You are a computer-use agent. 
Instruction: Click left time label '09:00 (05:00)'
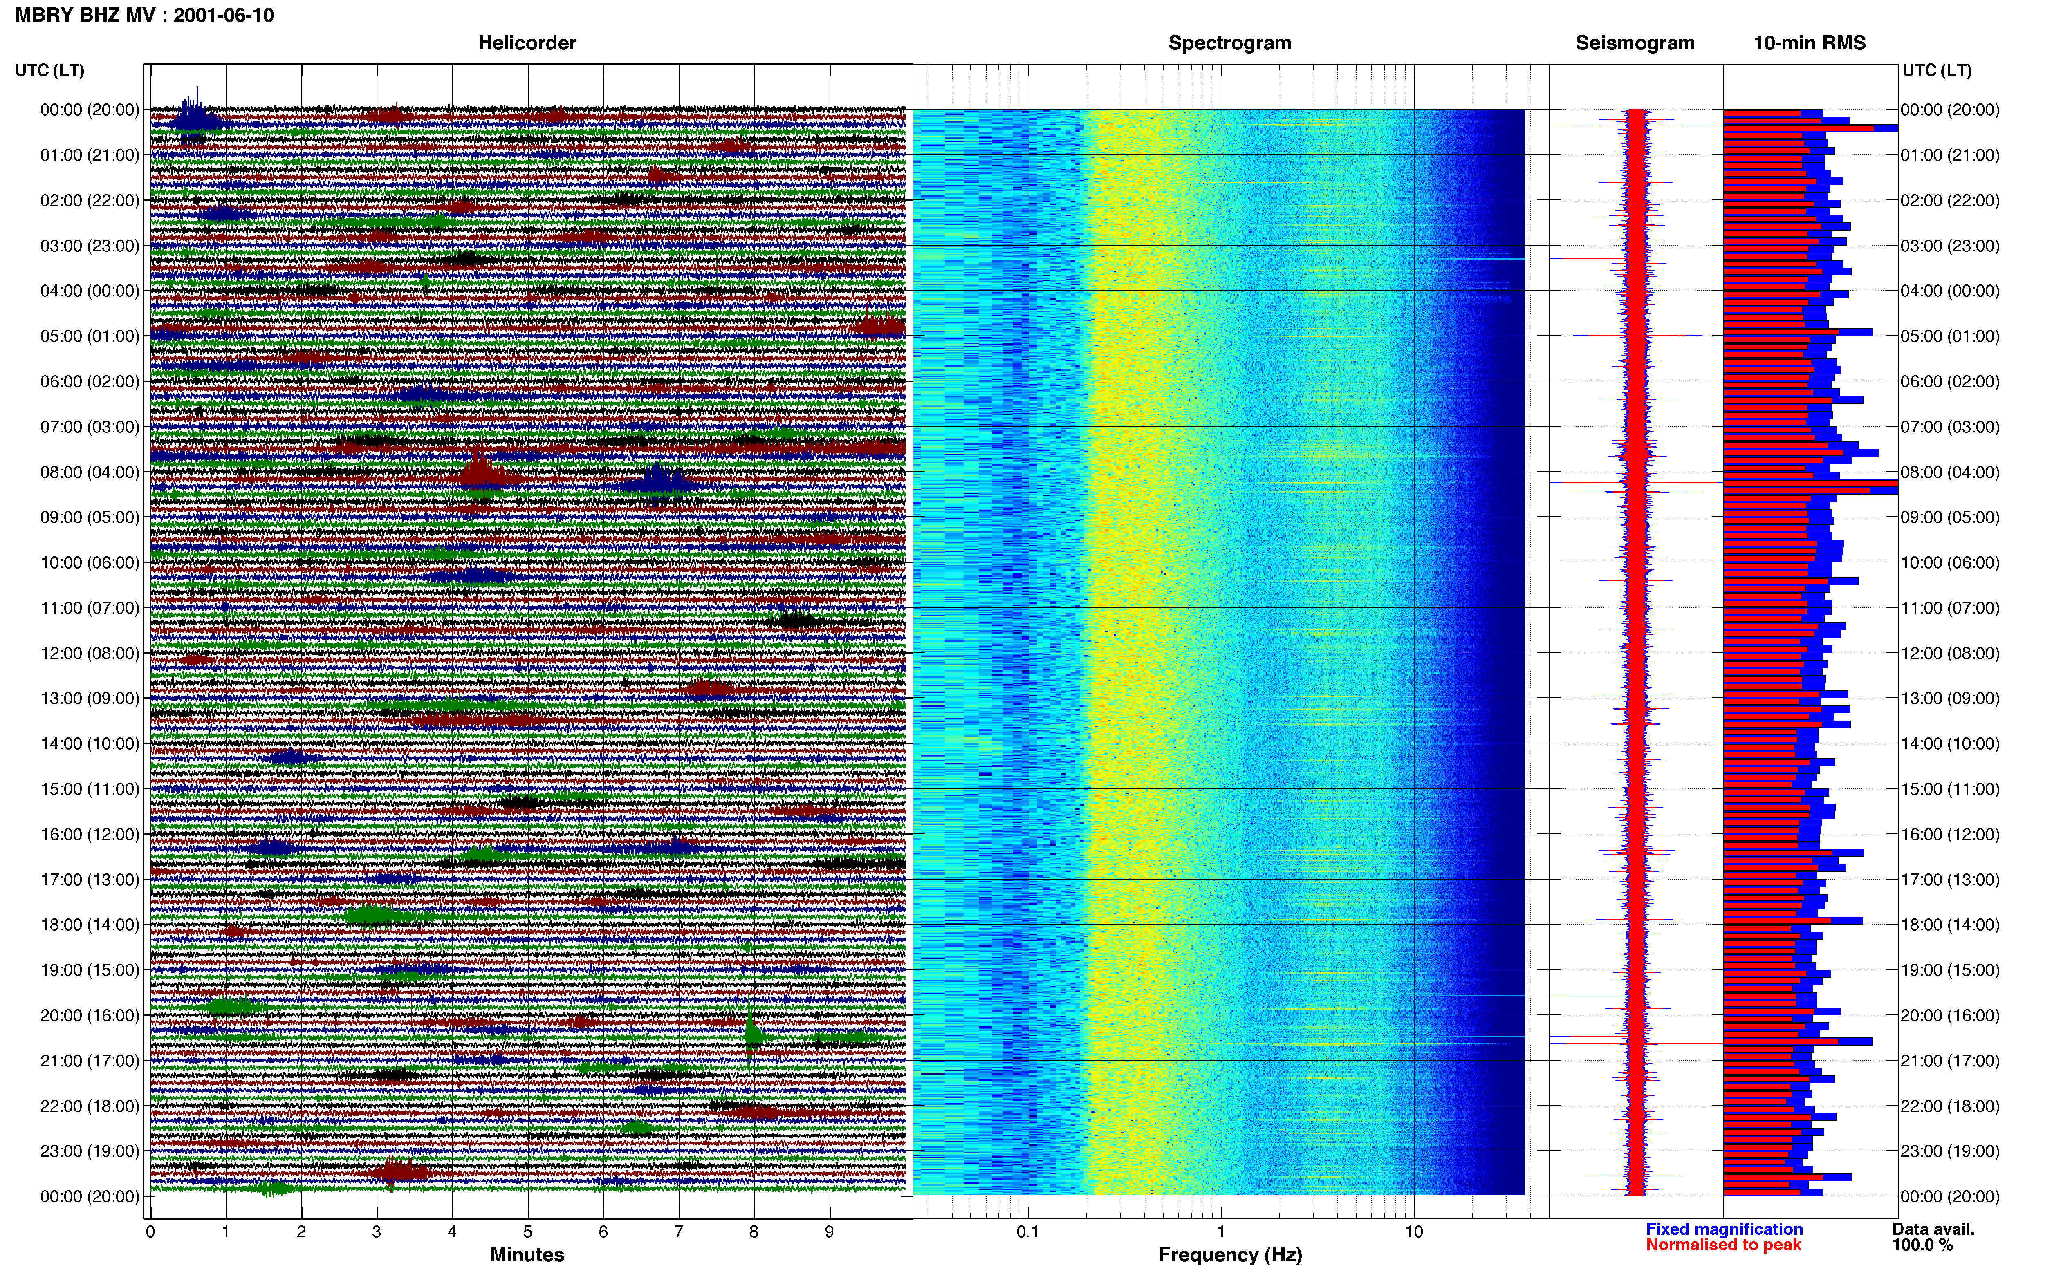pos(89,517)
